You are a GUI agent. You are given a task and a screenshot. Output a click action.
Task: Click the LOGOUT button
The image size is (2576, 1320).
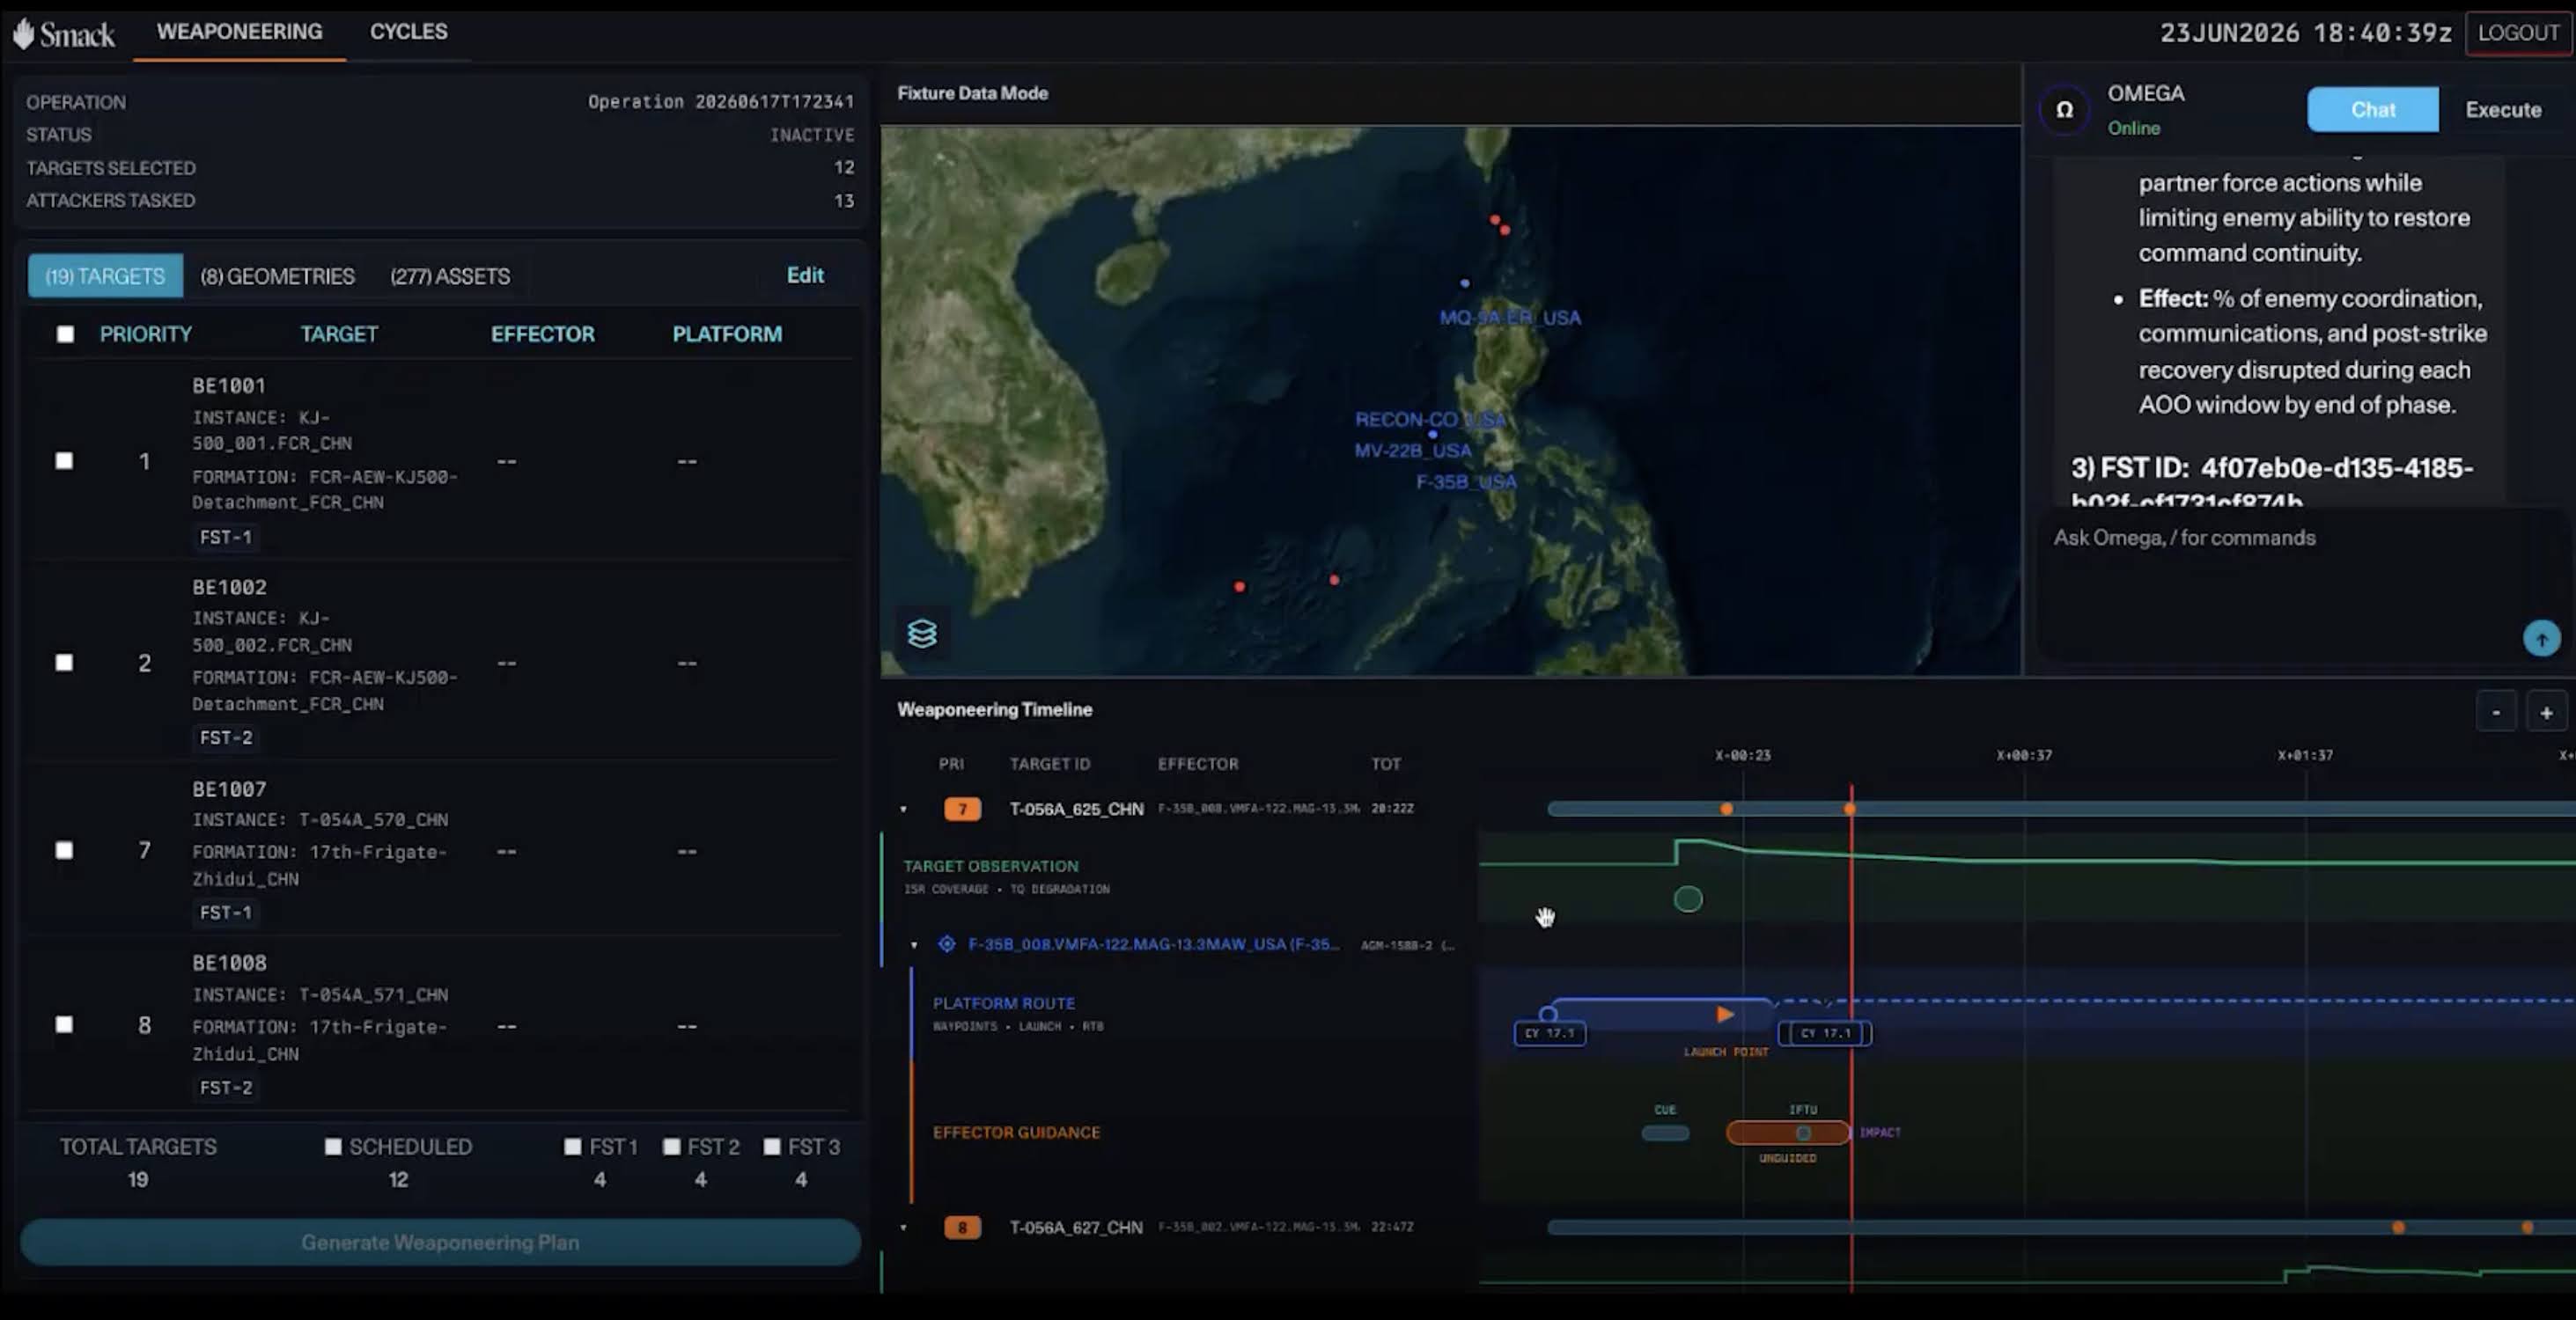click(x=2517, y=33)
